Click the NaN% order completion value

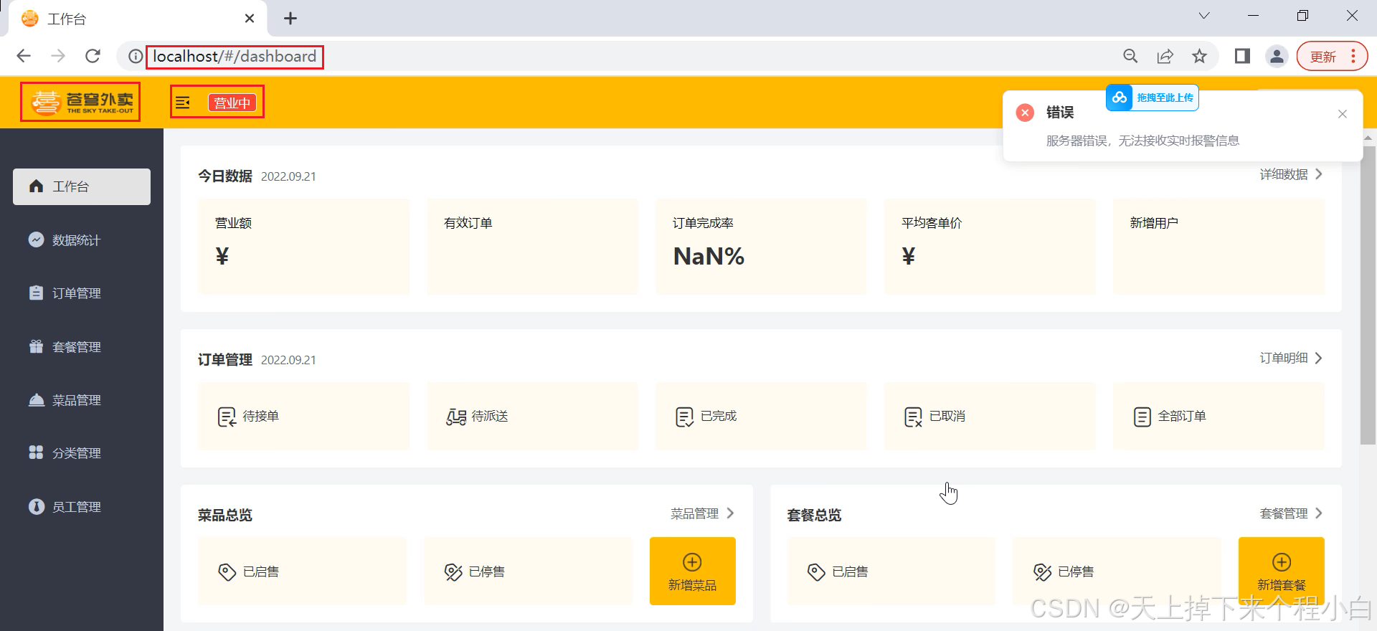point(709,256)
